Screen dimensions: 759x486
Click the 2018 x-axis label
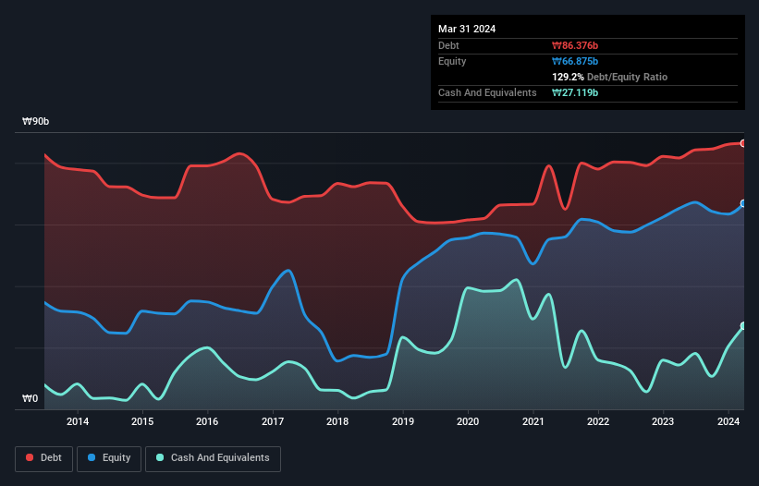point(337,421)
